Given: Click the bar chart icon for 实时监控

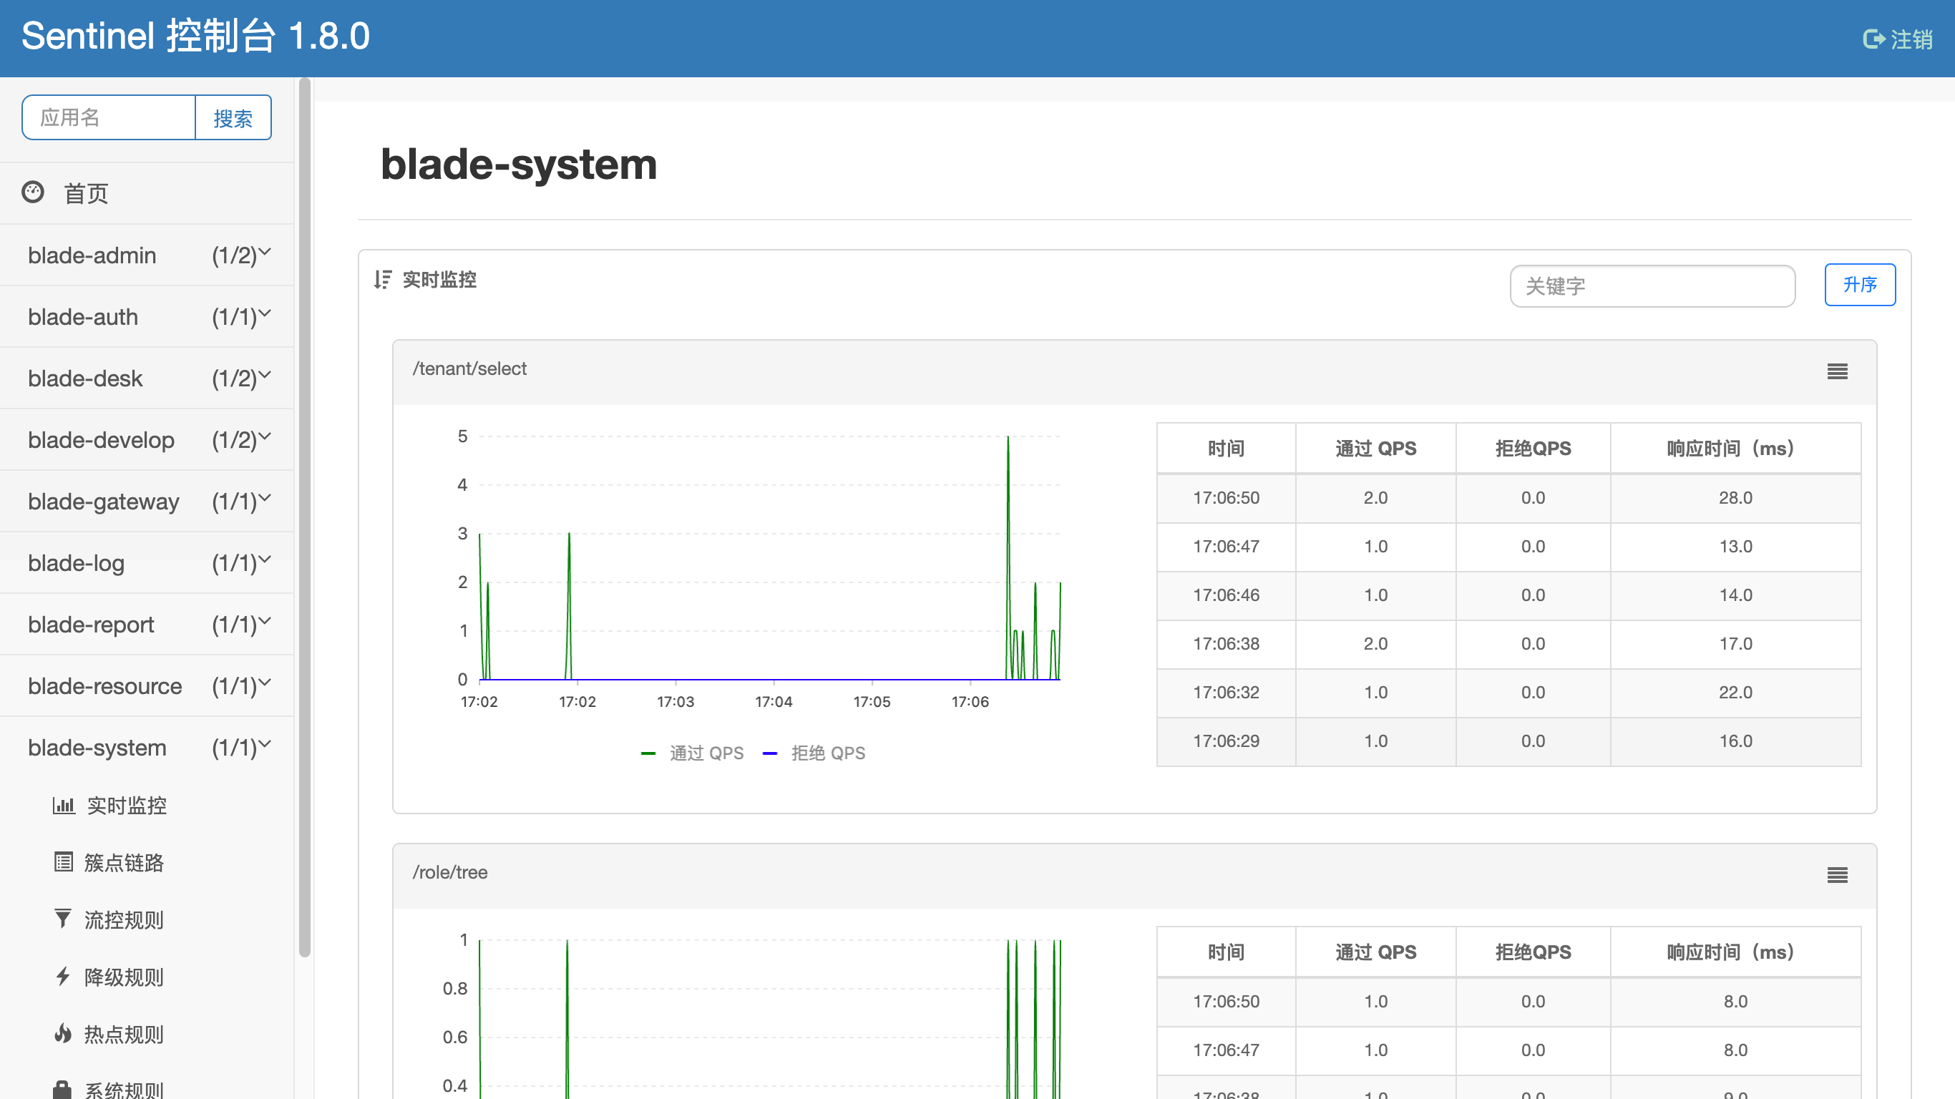Looking at the screenshot, I should [x=64, y=805].
